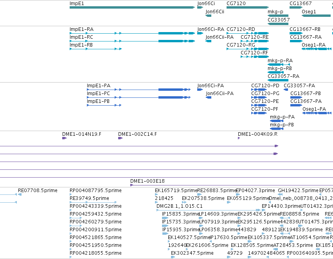Click the mkg-p-RA transcript
333x259 pixels.
(x=279, y=65)
